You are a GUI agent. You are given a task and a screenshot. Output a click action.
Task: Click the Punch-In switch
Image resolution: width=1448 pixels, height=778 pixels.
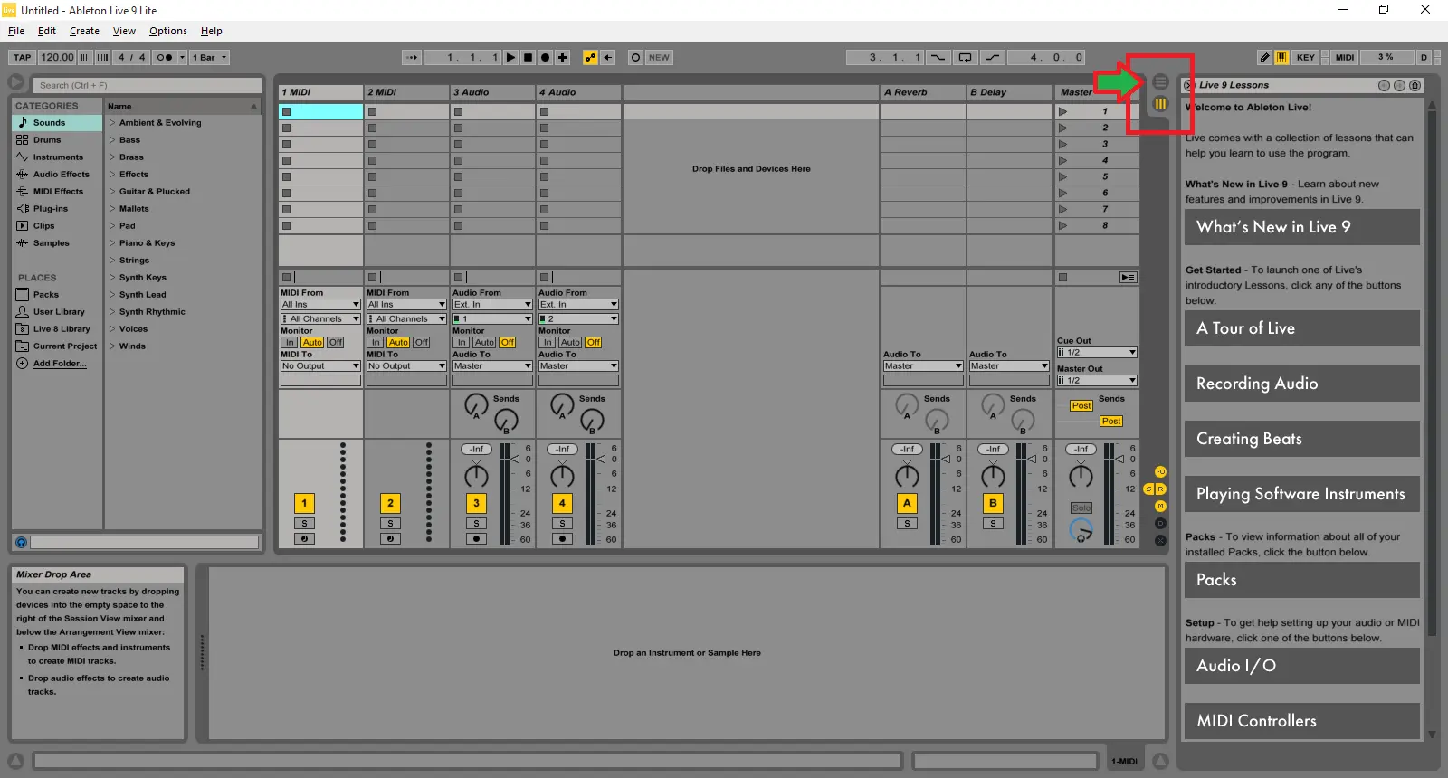938,57
